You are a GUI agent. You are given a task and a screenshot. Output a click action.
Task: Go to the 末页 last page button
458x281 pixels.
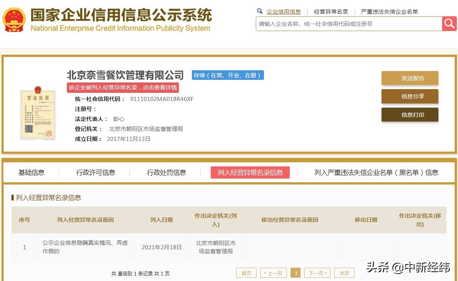pyautogui.click(x=344, y=273)
